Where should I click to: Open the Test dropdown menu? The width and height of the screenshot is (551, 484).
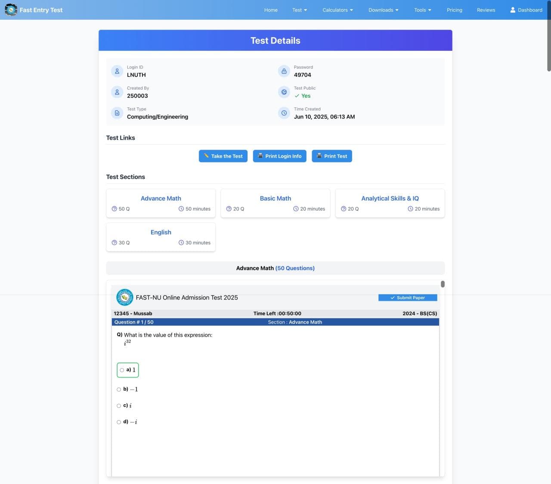[x=299, y=9]
